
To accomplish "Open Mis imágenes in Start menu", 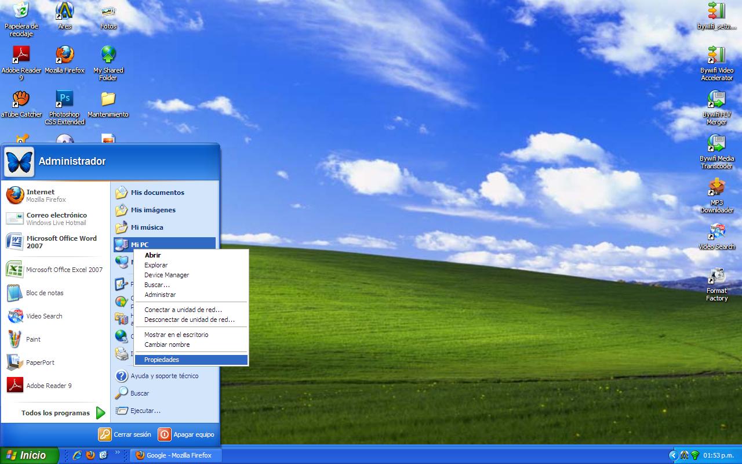I will click(x=165, y=210).
